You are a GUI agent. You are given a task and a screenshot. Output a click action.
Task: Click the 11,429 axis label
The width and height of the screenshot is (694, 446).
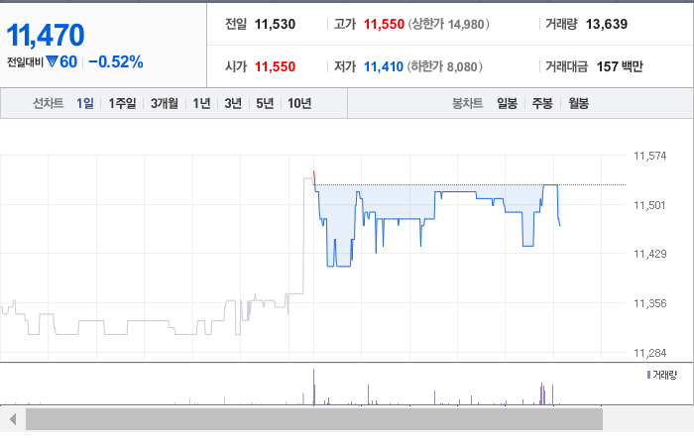coord(649,254)
